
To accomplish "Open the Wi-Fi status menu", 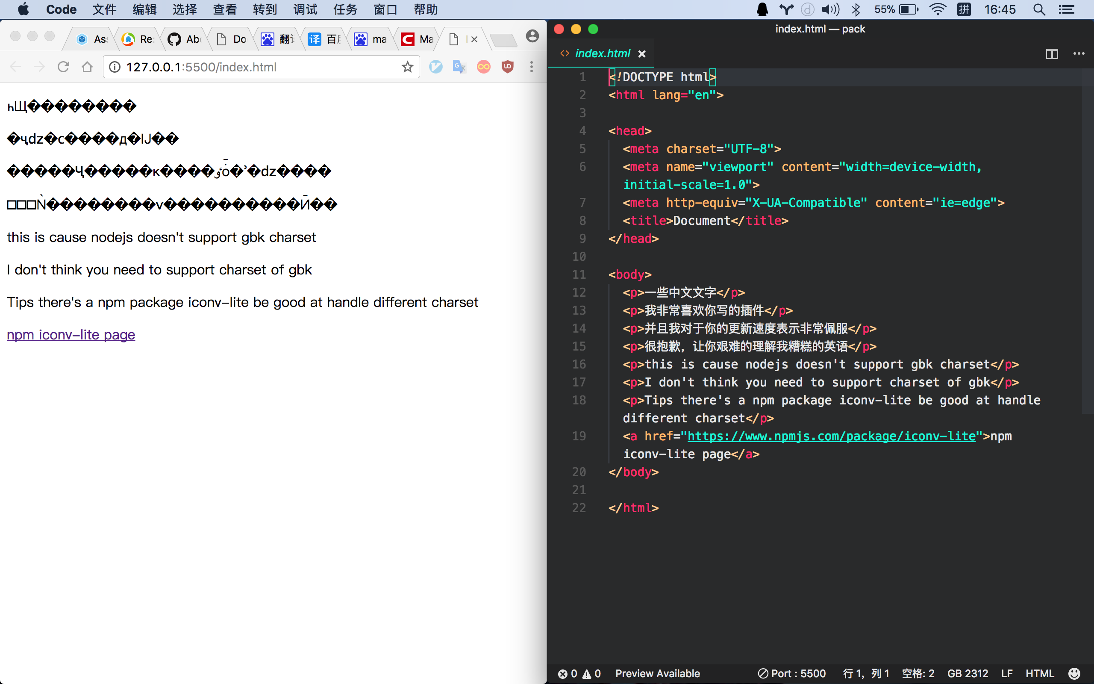I will (938, 9).
